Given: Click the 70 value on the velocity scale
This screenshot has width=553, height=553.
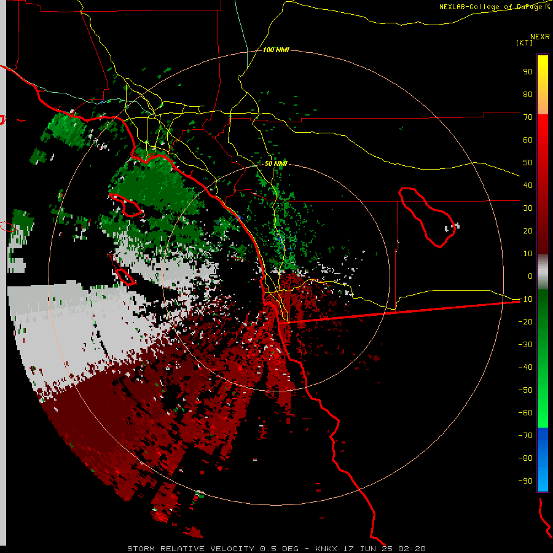Looking at the screenshot, I should (x=528, y=117).
